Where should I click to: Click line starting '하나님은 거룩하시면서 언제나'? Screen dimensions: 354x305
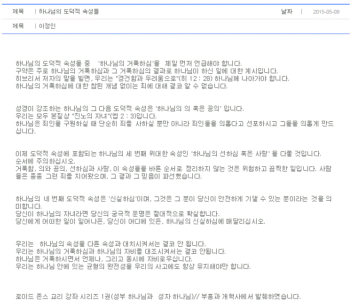tap(104, 259)
